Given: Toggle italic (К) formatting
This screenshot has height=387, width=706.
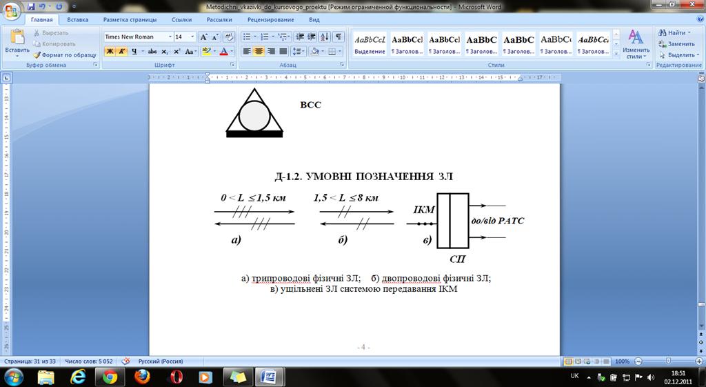Looking at the screenshot, I should (121, 51).
